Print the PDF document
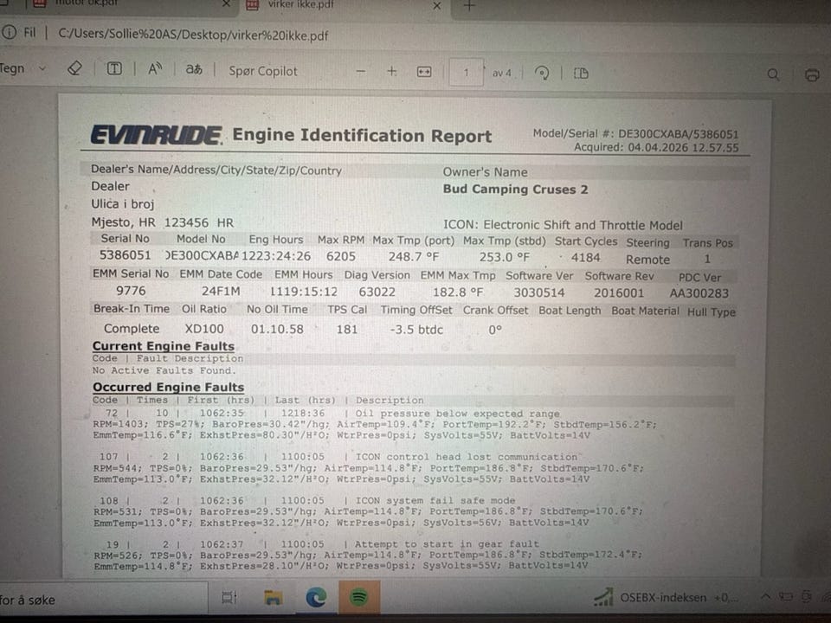Image resolution: width=831 pixels, height=623 pixels. [812, 74]
